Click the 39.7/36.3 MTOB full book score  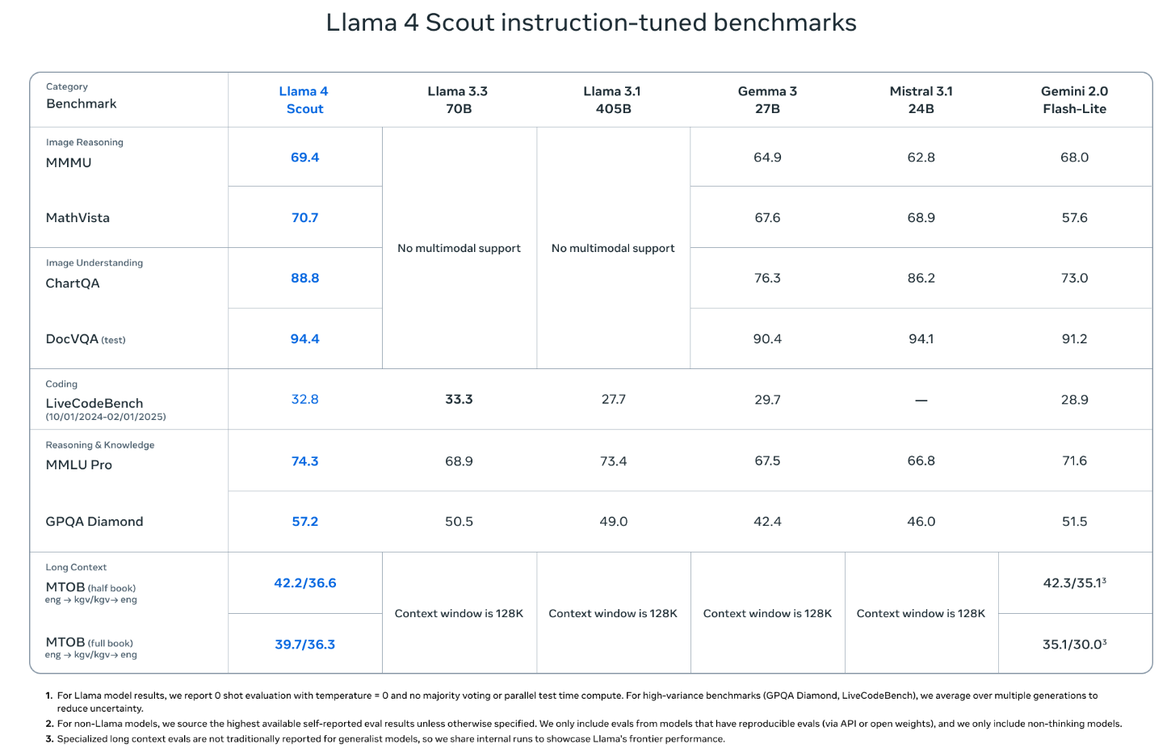point(304,645)
